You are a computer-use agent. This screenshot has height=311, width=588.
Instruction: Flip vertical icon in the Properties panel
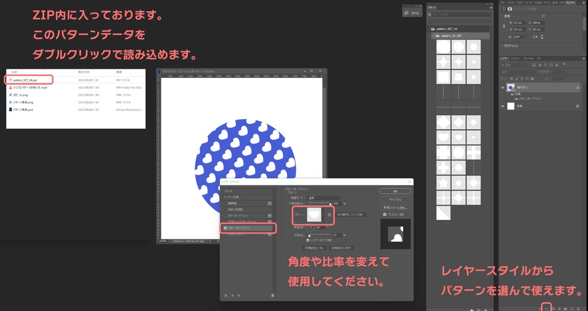(x=542, y=37)
